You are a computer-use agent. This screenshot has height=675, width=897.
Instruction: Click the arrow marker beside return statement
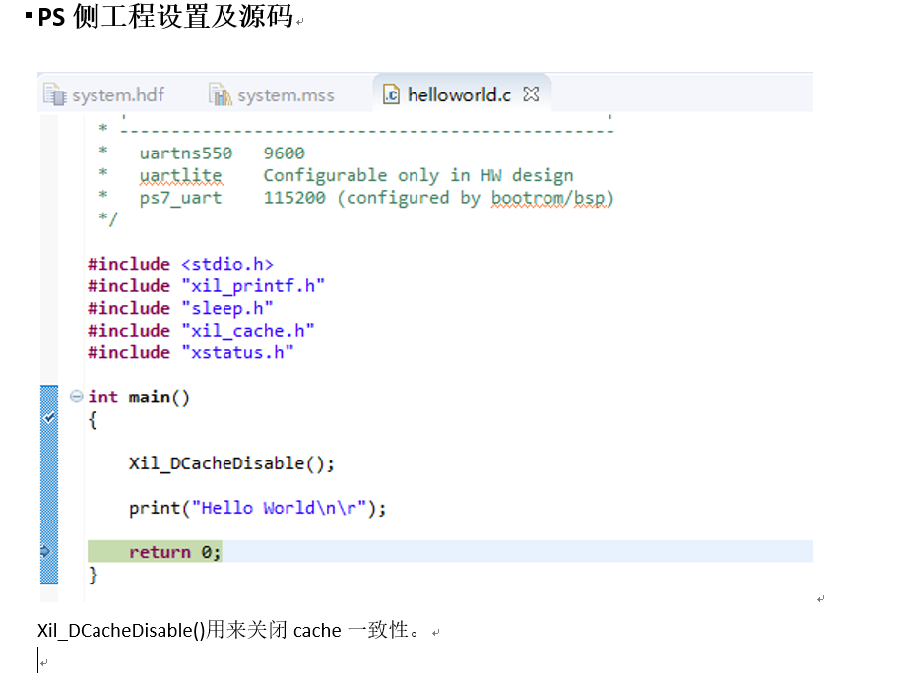pos(47,553)
